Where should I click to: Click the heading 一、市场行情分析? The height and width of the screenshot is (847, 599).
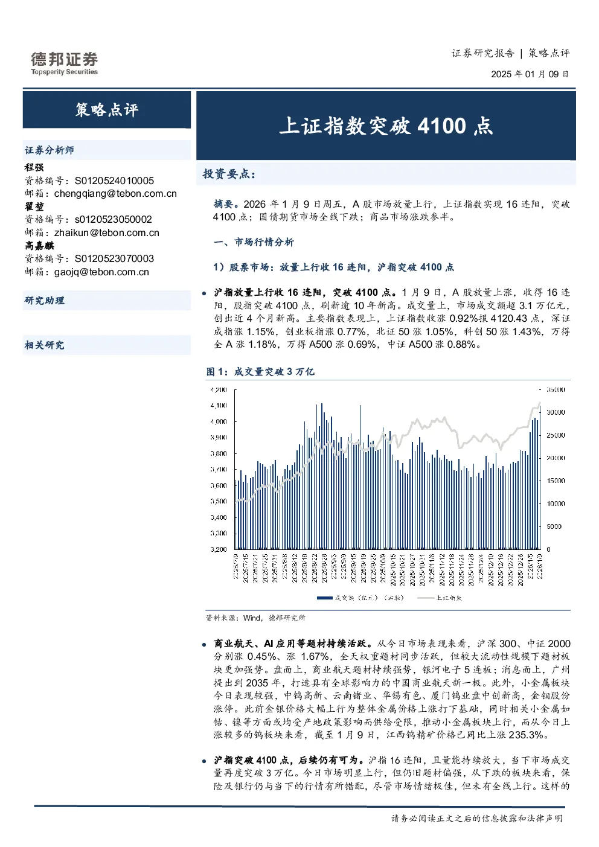pyautogui.click(x=254, y=242)
